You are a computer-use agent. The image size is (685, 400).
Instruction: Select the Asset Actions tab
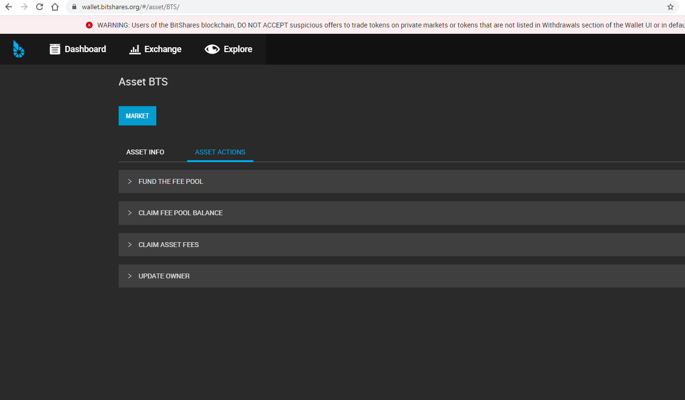220,152
